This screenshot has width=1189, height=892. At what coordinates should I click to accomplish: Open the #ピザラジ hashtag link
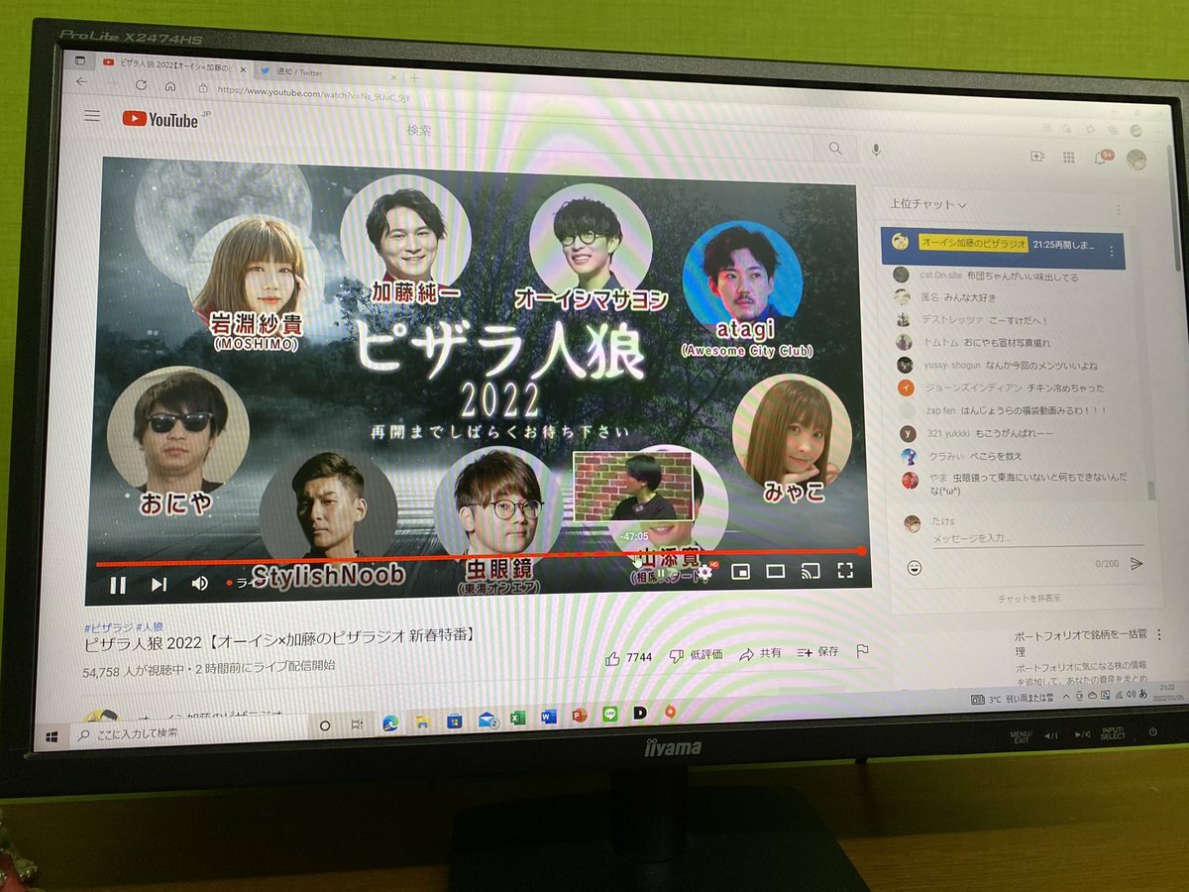[107, 626]
